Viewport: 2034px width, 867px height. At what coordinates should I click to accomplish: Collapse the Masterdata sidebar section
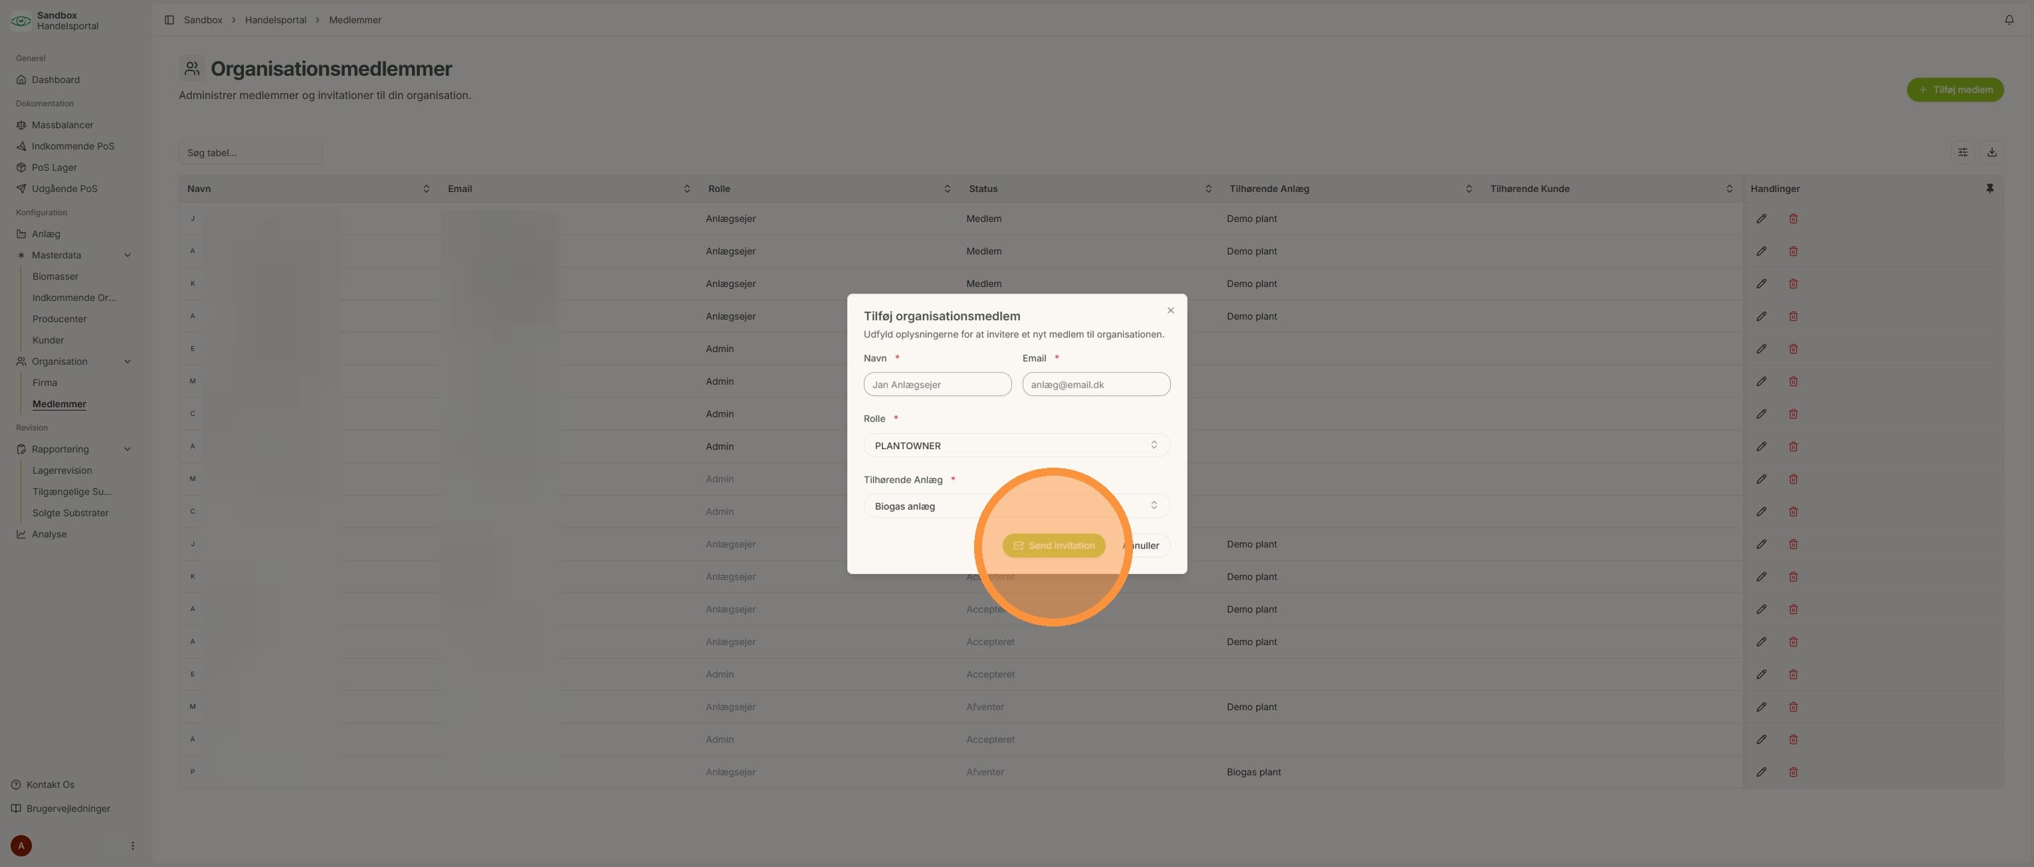point(128,255)
